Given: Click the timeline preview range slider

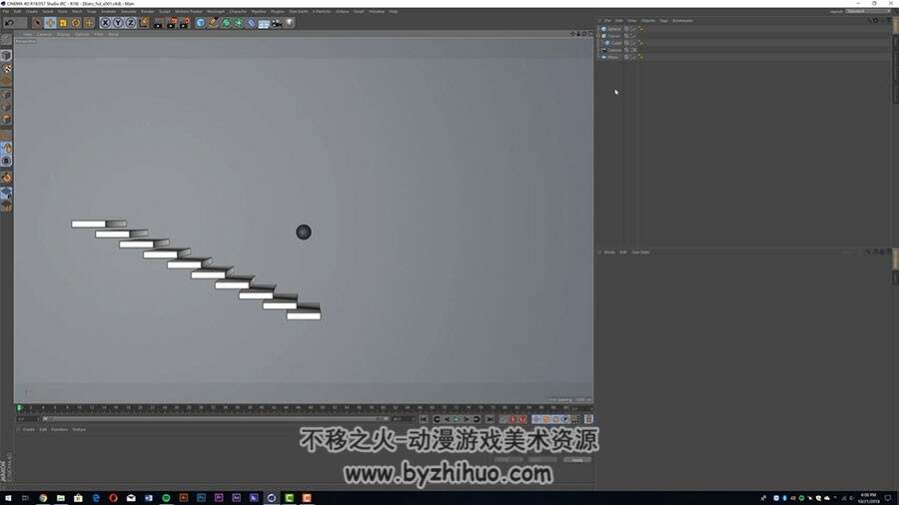Looking at the screenshot, I should pos(215,419).
